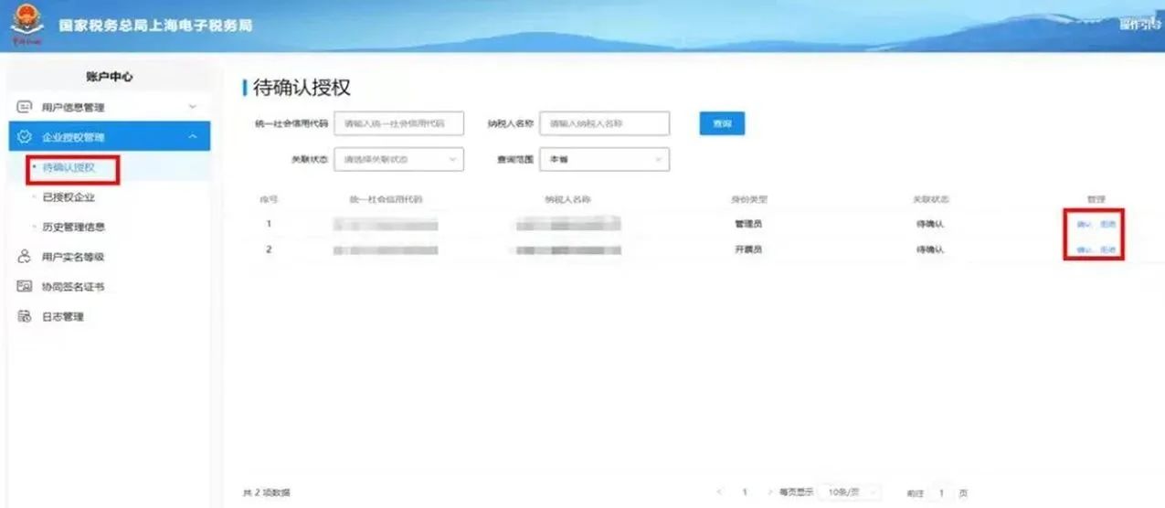Open 用户信息管理 in the sidebar
Image resolution: width=1165 pixels, height=508 pixels.
pyautogui.click(x=110, y=107)
